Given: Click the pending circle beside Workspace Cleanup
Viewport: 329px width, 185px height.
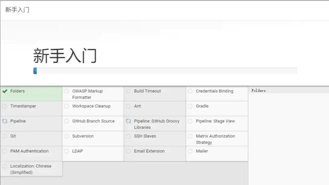Looking at the screenshot, I should [66, 106].
